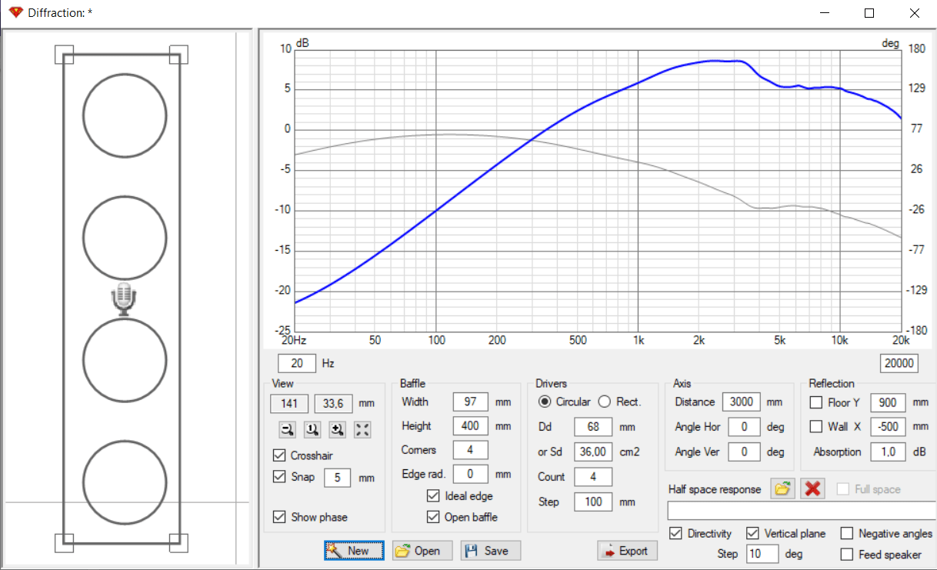Screen dimensions: 937x570
Task: Click the fit-to-view arrows icon
Action: point(362,430)
